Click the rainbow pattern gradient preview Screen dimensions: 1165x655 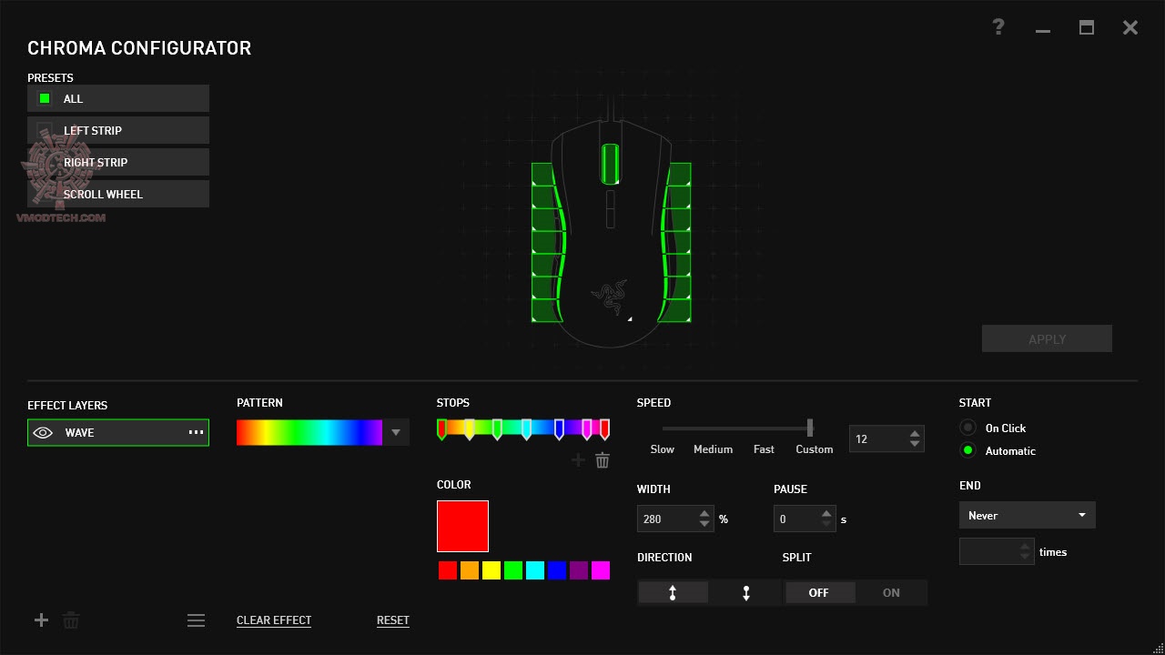click(309, 433)
